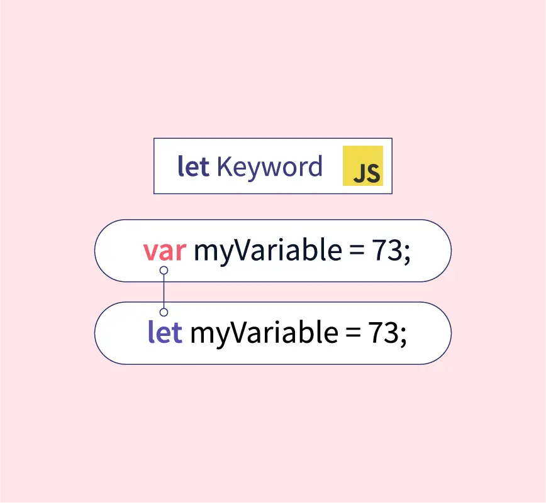The height and width of the screenshot is (503, 546).
Task: Click the vertical connector line between the circles
Action: point(164,291)
